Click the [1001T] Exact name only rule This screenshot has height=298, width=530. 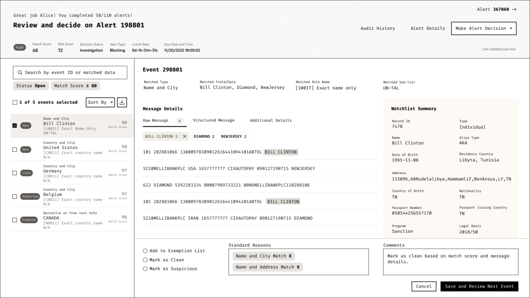tap(326, 88)
